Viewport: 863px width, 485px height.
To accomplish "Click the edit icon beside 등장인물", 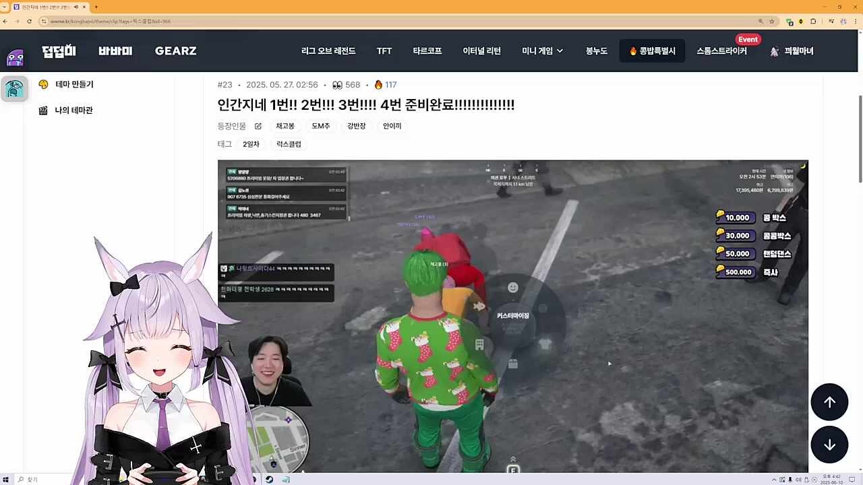I will (258, 126).
